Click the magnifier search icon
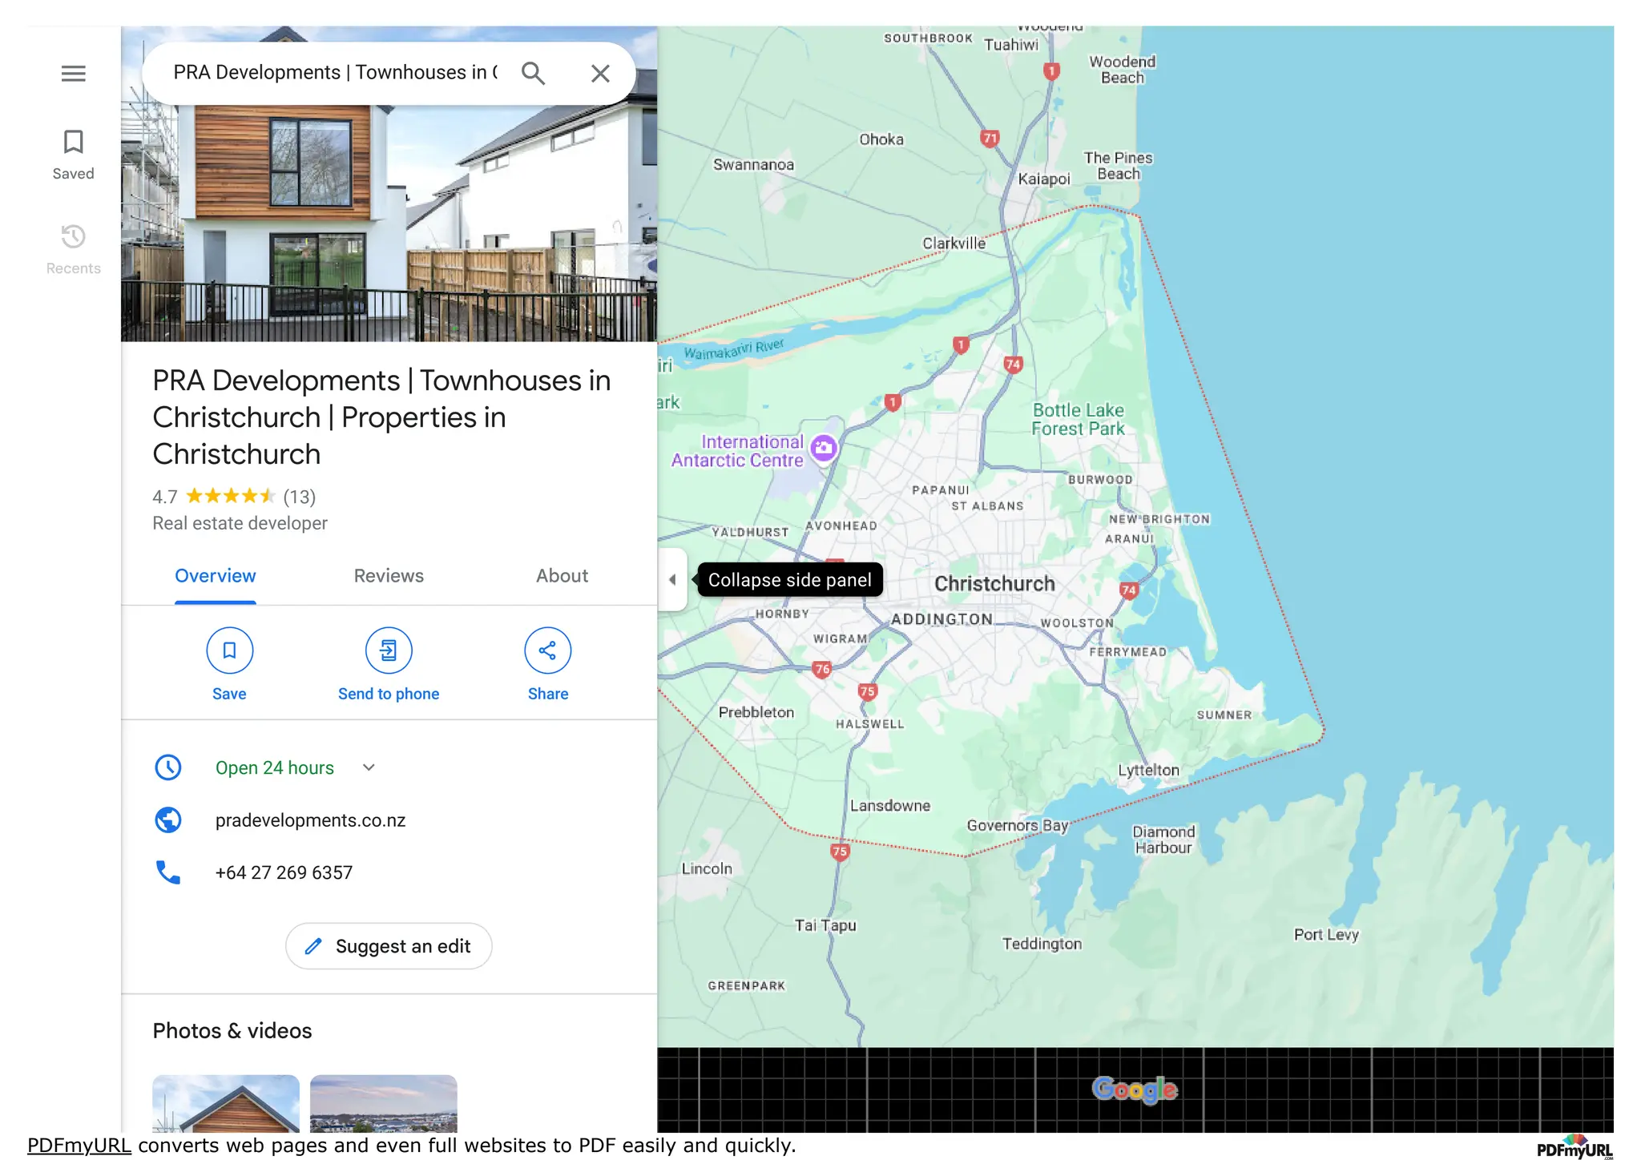 (533, 74)
